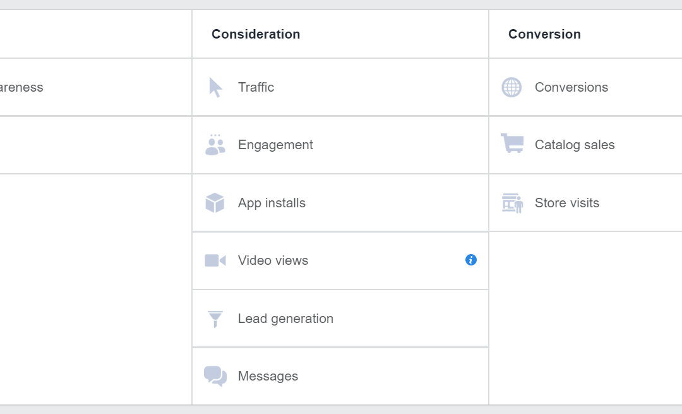Image resolution: width=682 pixels, height=414 pixels.
Task: Choose the Engagement objective text
Action: click(275, 145)
